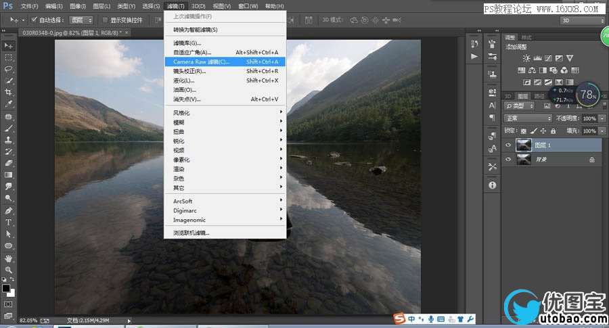This screenshot has width=609, height=328.
Task: Add Color Balance scales adjustment icon
Action: pos(532,70)
